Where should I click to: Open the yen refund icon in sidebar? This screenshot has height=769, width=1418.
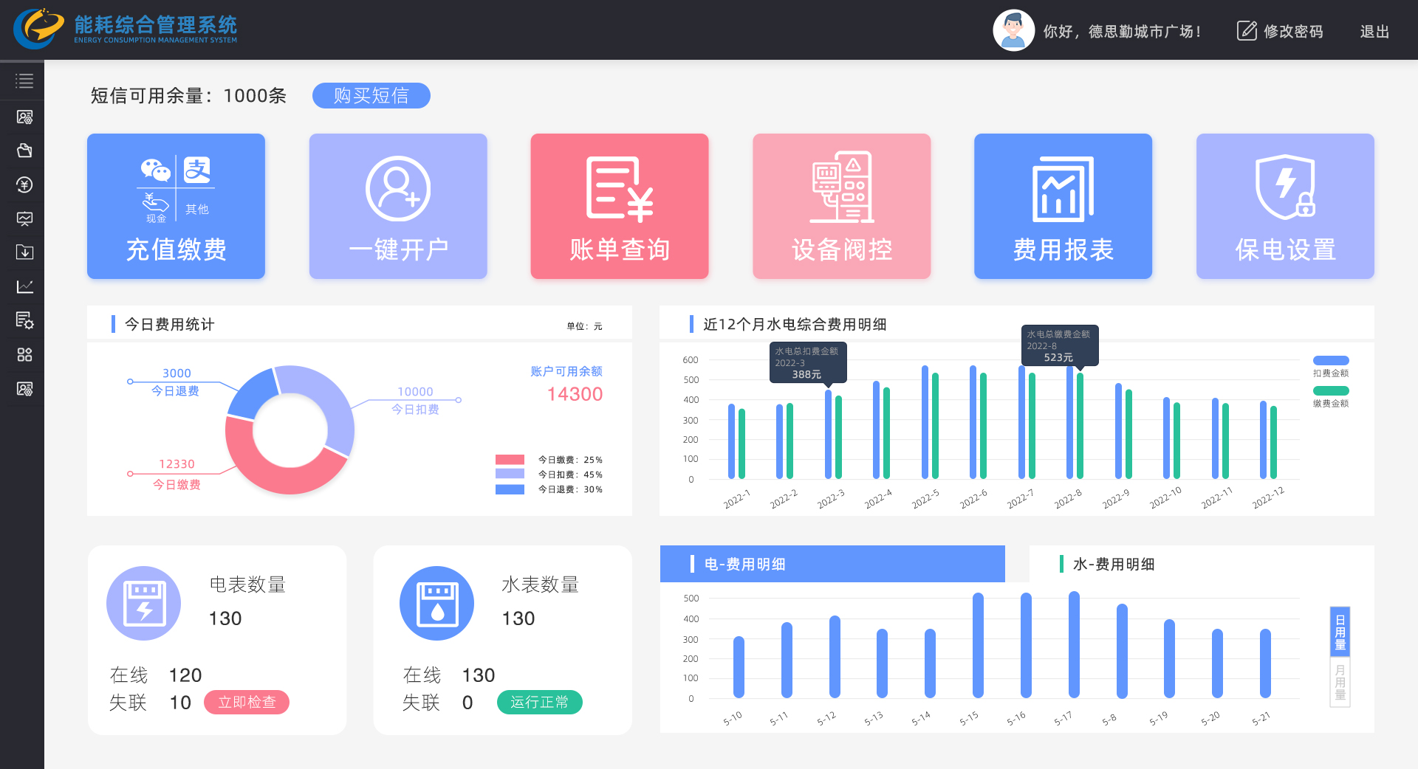click(x=24, y=185)
